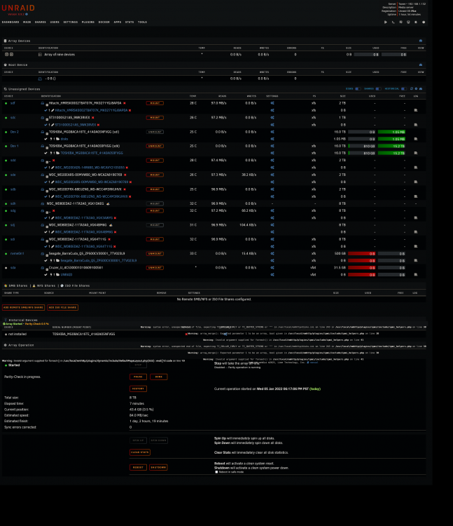Browse the disks share link under Dev 2

click(64, 139)
